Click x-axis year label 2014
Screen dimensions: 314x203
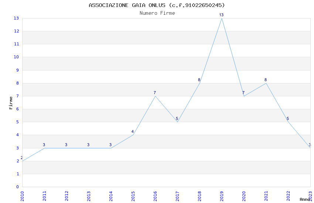[x=111, y=196]
